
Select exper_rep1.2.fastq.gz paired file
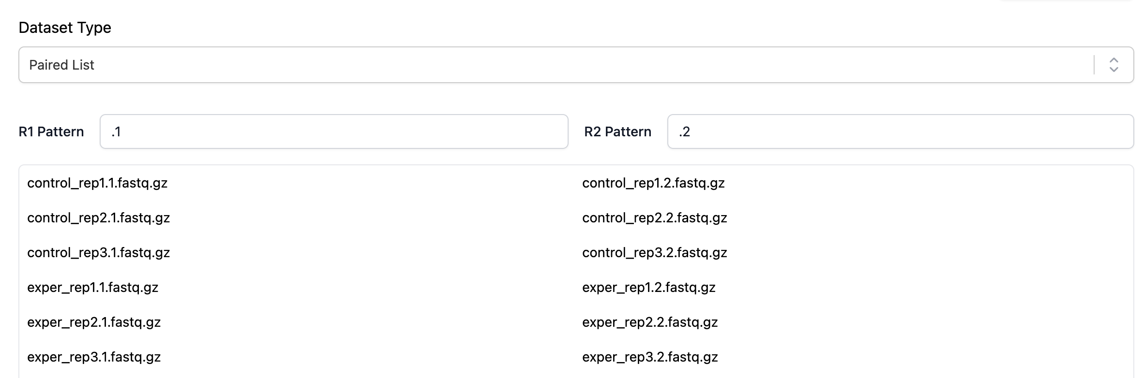tap(648, 288)
